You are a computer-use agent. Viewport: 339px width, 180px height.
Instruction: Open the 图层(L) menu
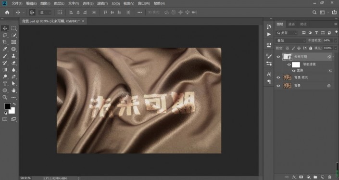coord(59,3)
